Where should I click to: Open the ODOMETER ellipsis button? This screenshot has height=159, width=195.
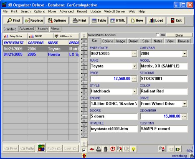pyautogui.click(x=185, y=116)
